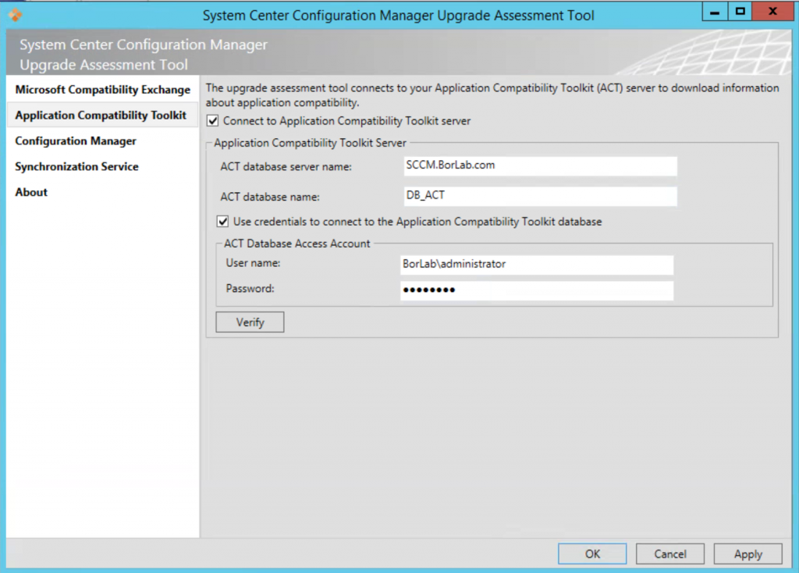Viewport: 799px width, 573px height.
Task: Open Synchronization Service section
Action: tap(102, 167)
